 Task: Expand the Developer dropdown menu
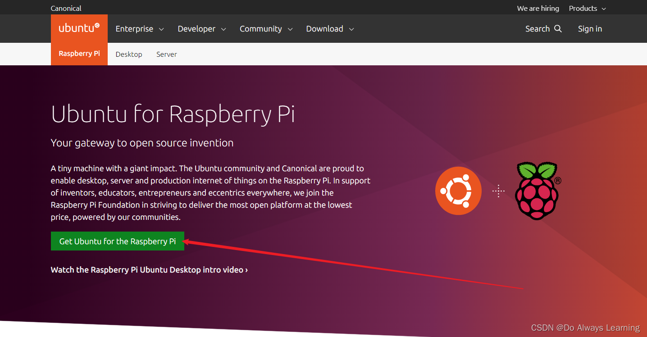[202, 29]
